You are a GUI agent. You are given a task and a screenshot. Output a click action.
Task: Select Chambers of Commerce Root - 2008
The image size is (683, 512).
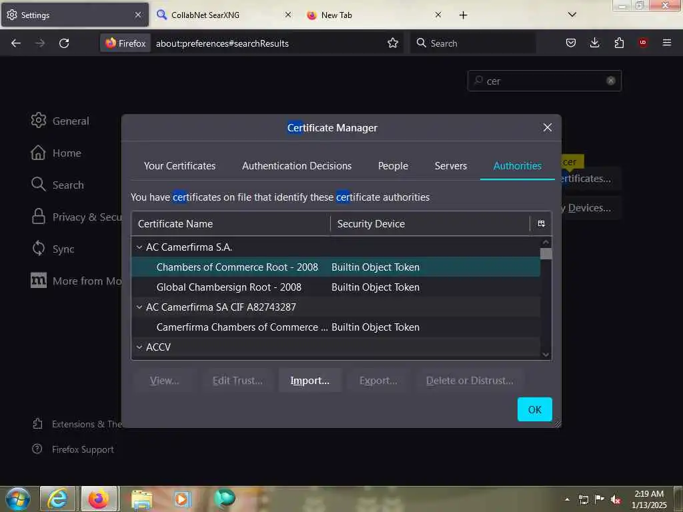coord(335,267)
